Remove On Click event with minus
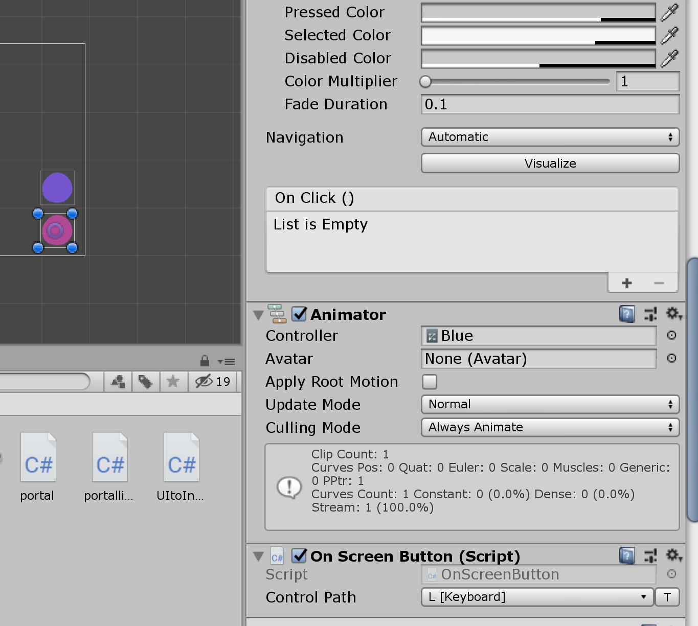The width and height of the screenshot is (698, 626). tap(659, 283)
